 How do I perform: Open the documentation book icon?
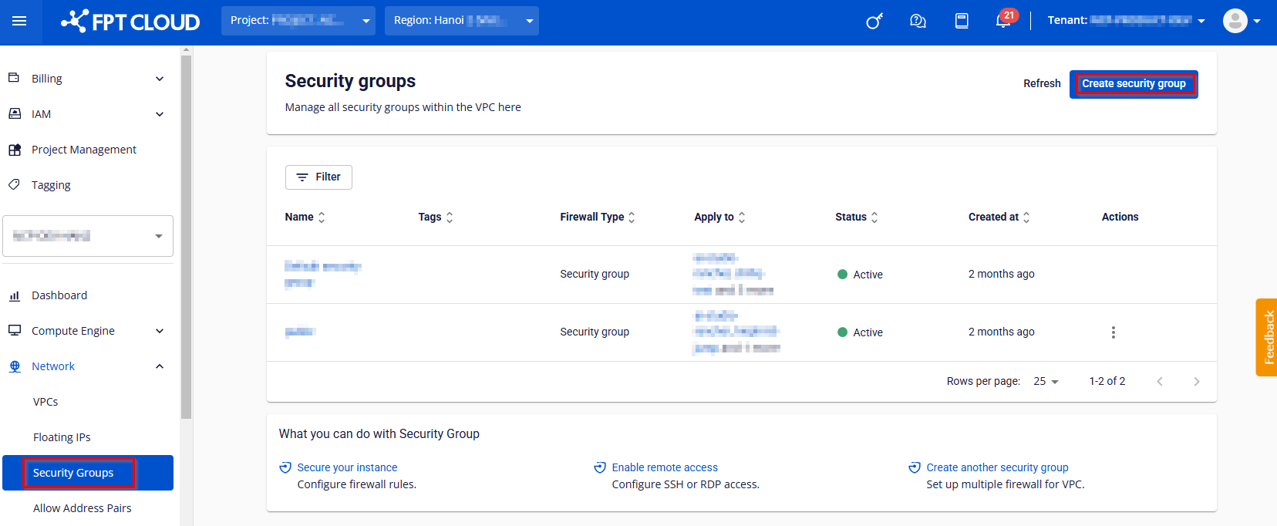pyautogui.click(x=962, y=21)
